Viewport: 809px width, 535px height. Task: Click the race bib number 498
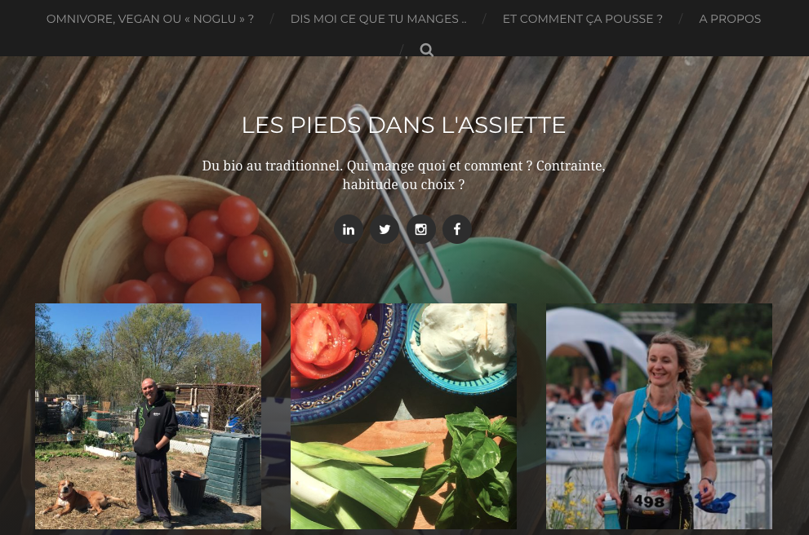point(649,500)
